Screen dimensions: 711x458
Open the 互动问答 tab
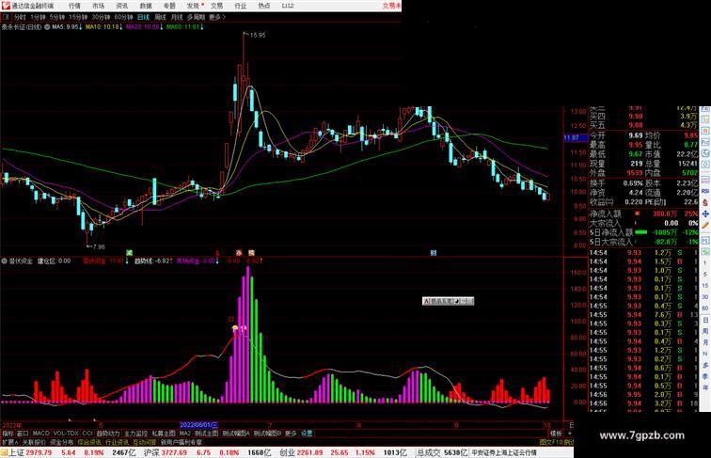pyautogui.click(x=145, y=442)
